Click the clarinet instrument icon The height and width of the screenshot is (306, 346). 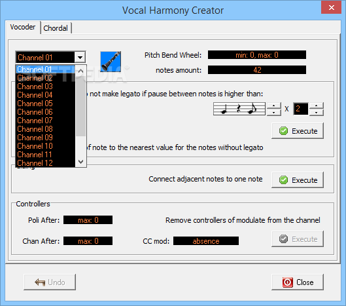click(x=111, y=62)
